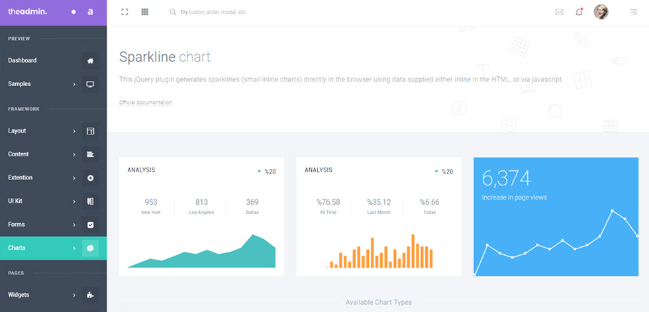Screen dimensions: 649x312
Task: Open the right-side hamburger menu icon
Action: (x=634, y=12)
